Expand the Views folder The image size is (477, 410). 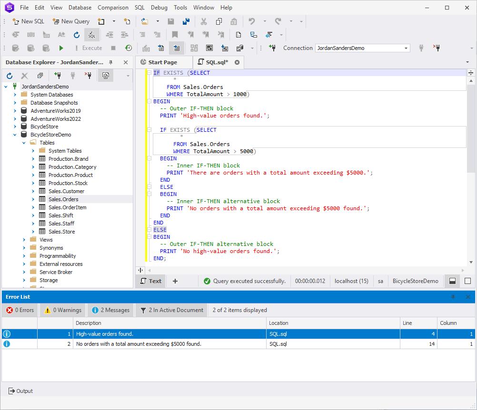(x=24, y=240)
